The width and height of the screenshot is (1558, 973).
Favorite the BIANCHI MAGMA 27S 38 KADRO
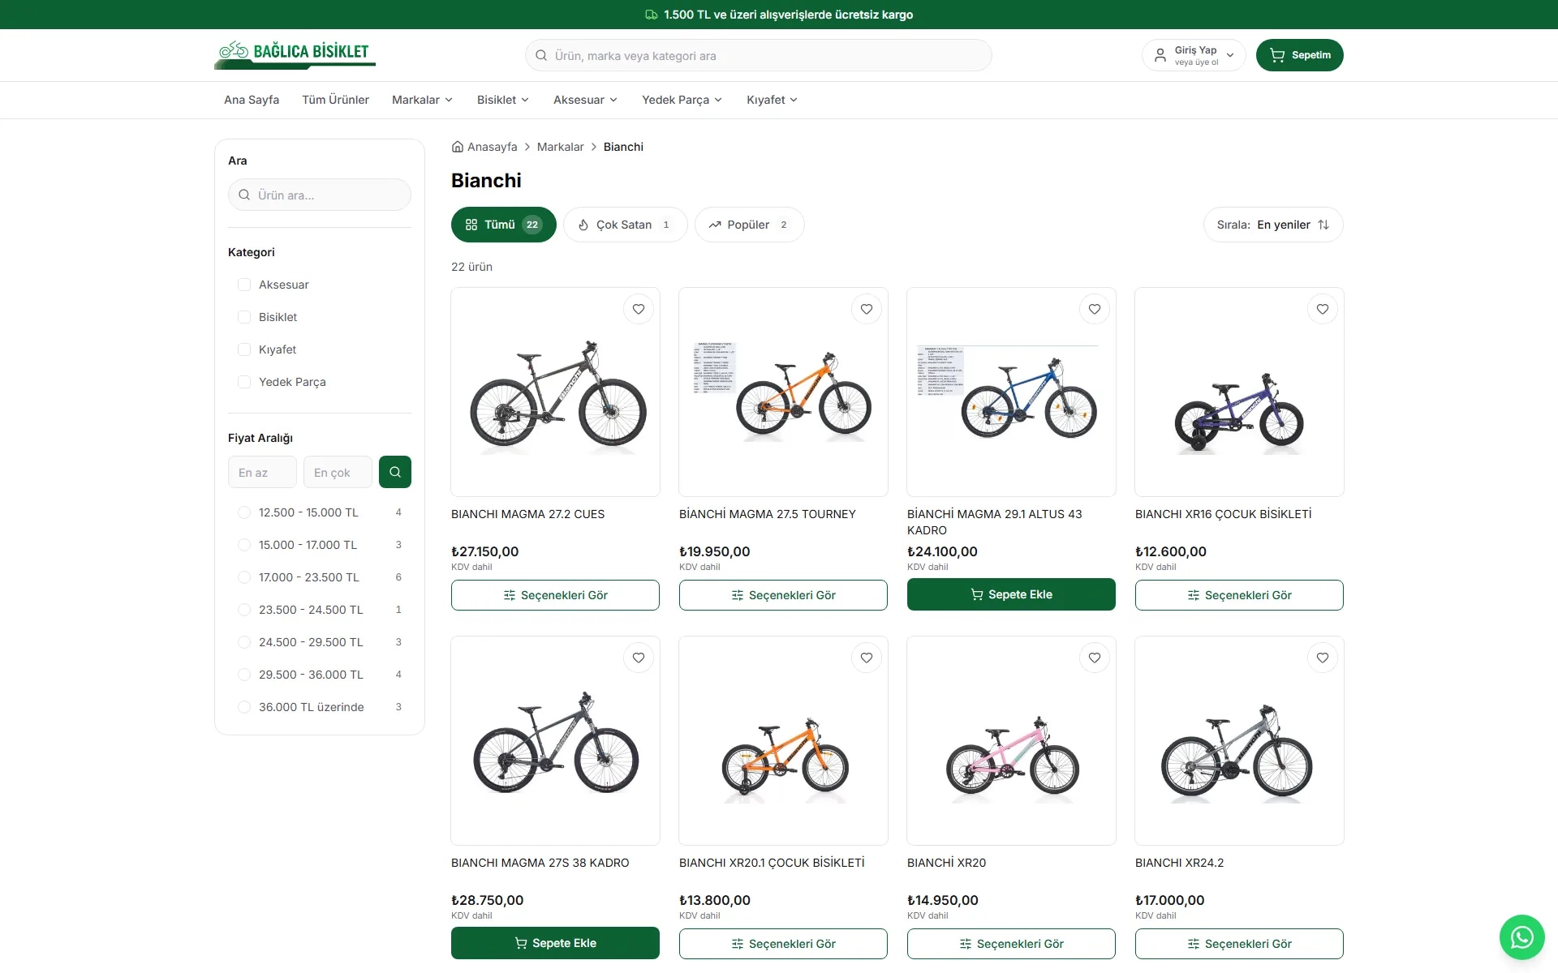[639, 658]
